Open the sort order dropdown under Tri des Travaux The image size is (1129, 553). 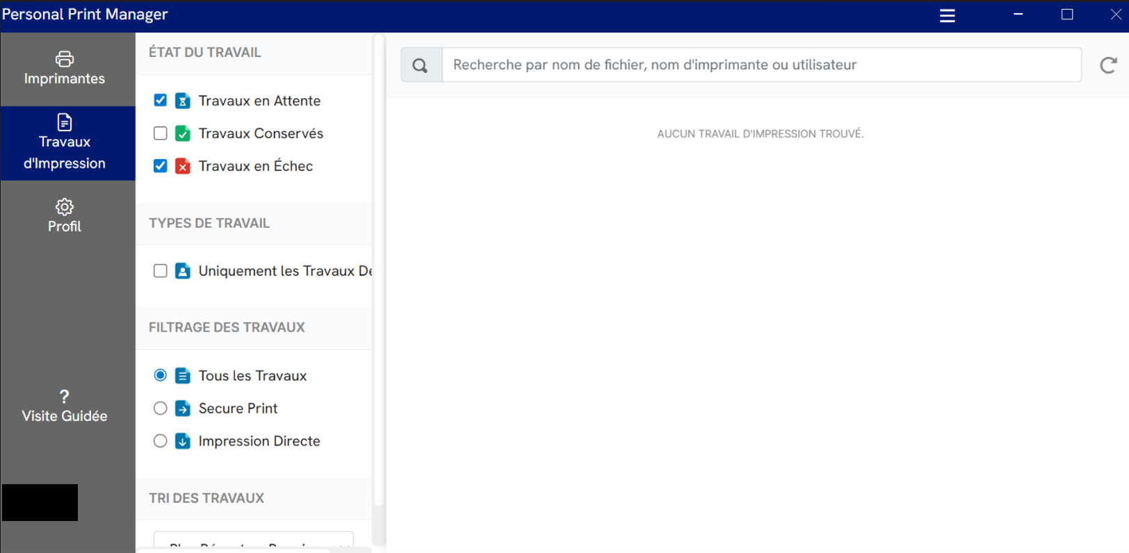coord(254,542)
